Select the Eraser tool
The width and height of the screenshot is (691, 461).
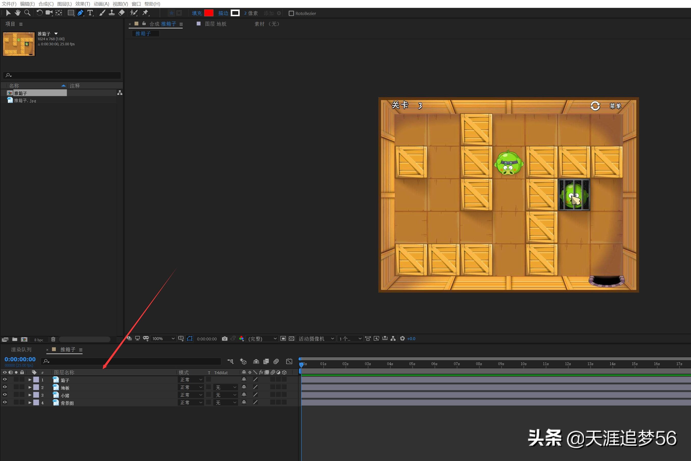(121, 13)
